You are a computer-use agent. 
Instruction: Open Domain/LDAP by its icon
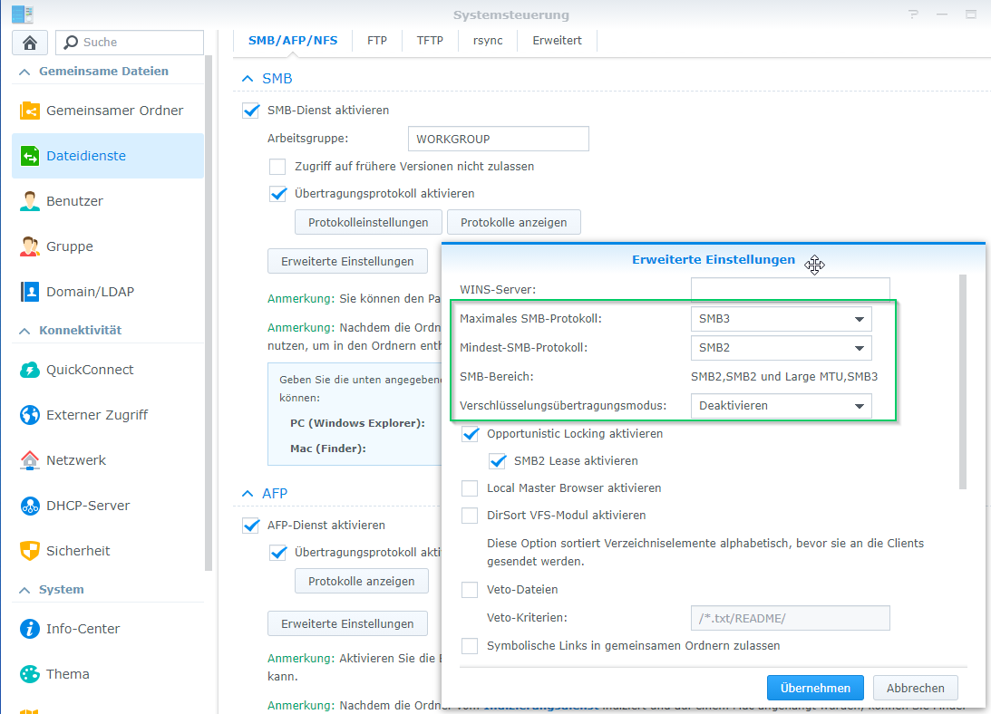30,292
